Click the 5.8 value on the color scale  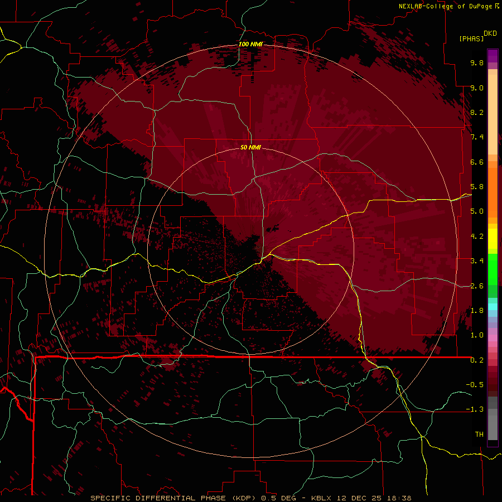point(477,187)
